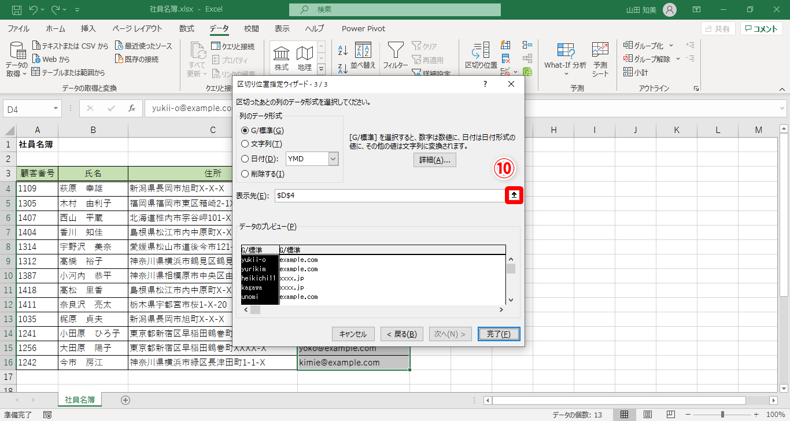Sort descending with the Z-to-A icon
The height and width of the screenshot is (421, 790).
pos(342,69)
